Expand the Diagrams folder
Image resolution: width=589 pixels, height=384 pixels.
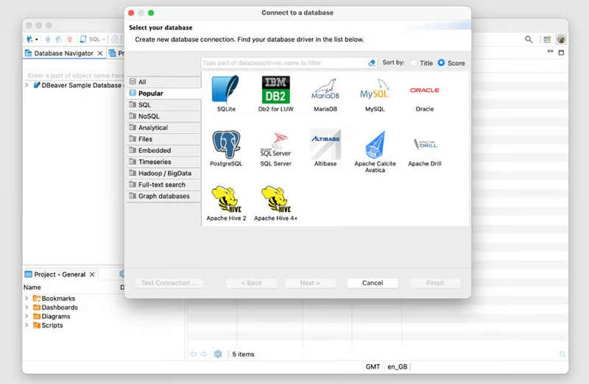coord(27,316)
